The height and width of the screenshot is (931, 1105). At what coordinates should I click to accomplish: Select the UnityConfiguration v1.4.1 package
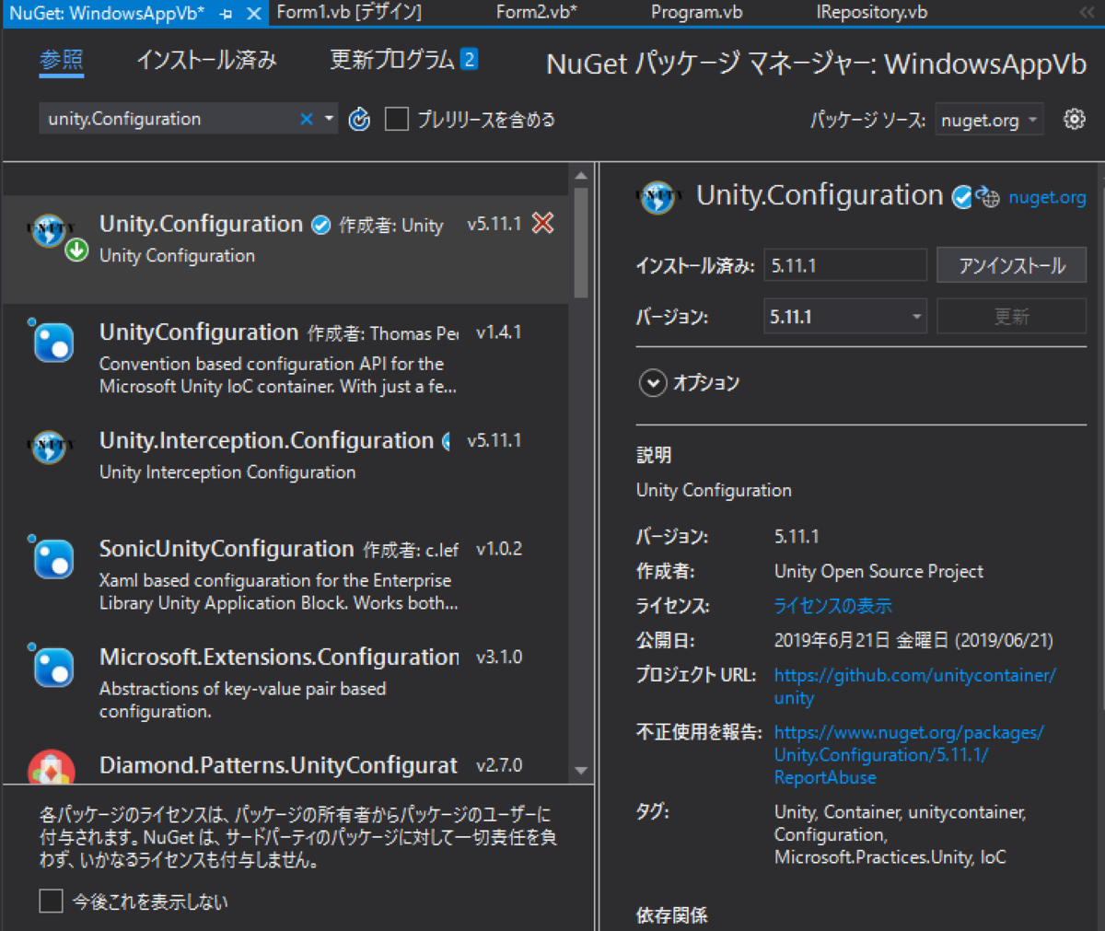point(285,357)
